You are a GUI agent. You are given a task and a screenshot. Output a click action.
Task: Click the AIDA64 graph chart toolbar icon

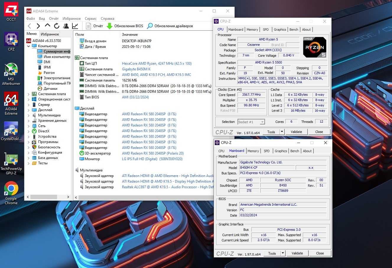coord(75,26)
